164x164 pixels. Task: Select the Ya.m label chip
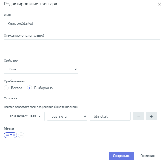click(x=9, y=135)
